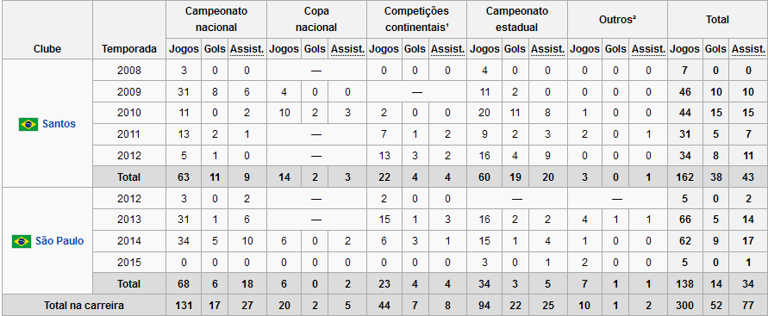Click the Assist. abbreviation under Campeonato estadual
The image size is (768, 316).
pos(548,49)
